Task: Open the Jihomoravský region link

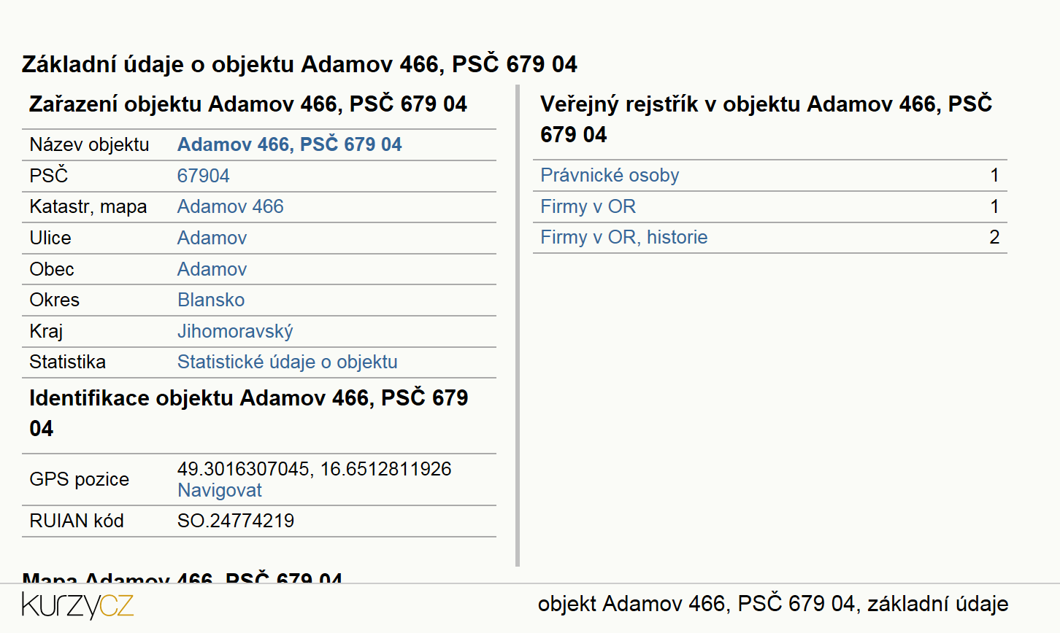Action: coord(235,331)
